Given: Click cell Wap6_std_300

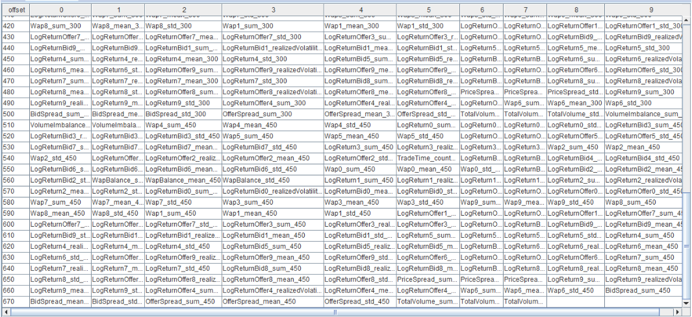Looking at the screenshot, I should (644, 103).
